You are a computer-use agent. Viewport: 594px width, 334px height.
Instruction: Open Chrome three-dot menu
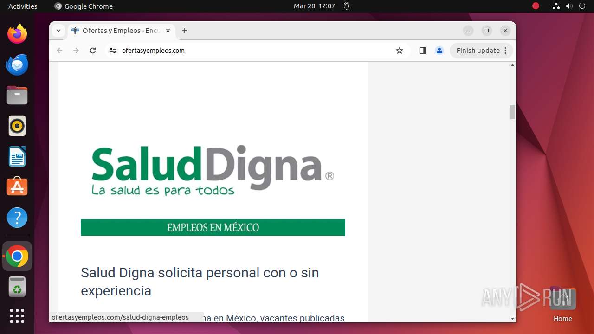pos(506,51)
